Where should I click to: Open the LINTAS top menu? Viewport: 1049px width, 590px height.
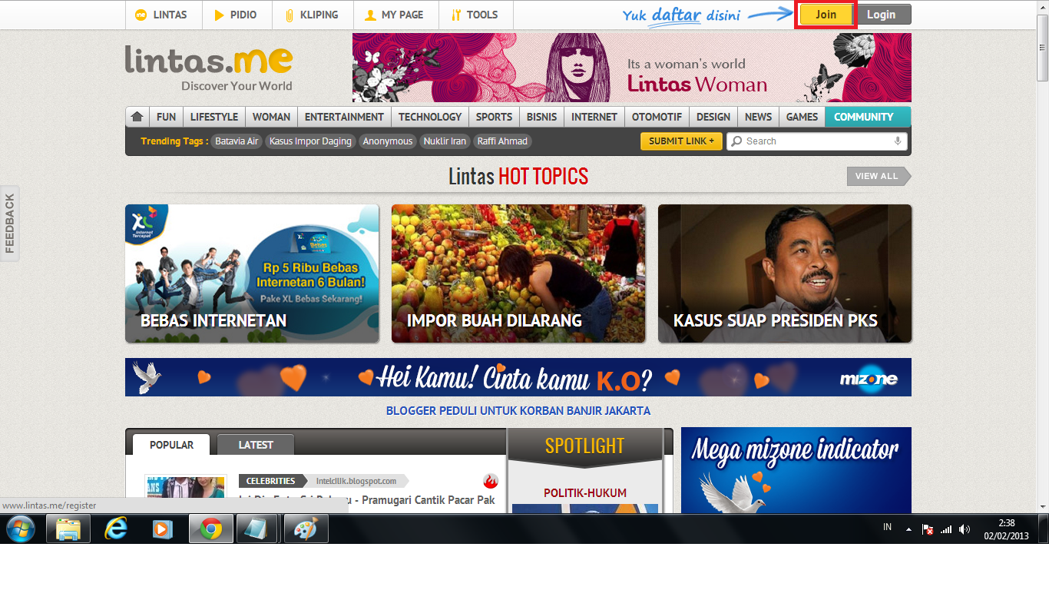(x=164, y=15)
